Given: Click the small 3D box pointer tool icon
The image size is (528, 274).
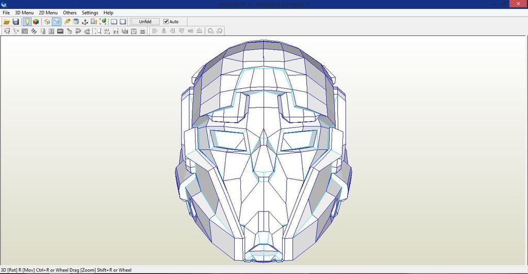Looking at the screenshot, I should coord(70,31).
